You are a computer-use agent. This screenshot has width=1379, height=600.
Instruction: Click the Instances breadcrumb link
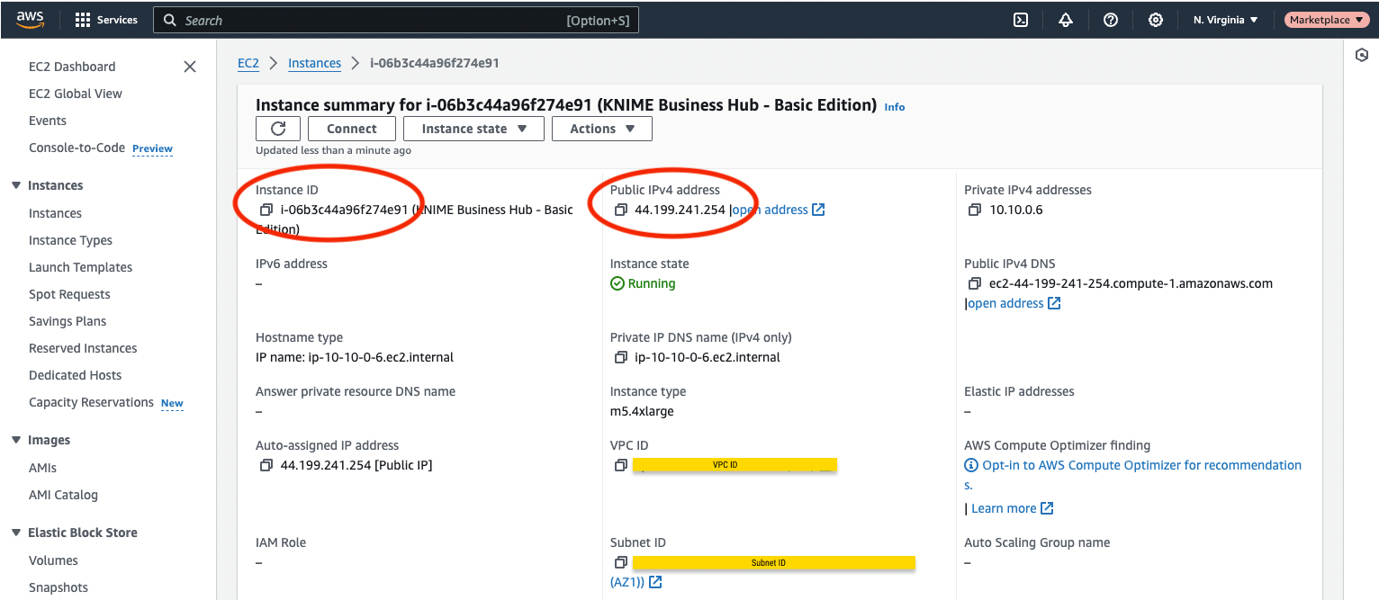click(314, 63)
